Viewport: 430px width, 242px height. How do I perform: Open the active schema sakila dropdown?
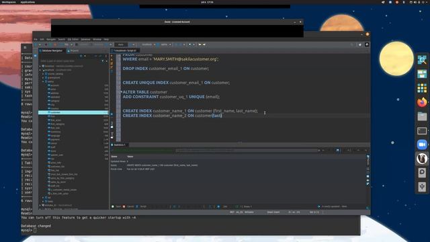164,44
